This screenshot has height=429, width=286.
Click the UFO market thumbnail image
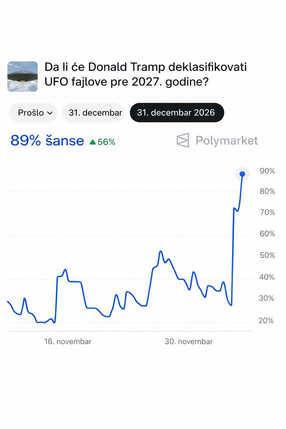tap(22, 77)
